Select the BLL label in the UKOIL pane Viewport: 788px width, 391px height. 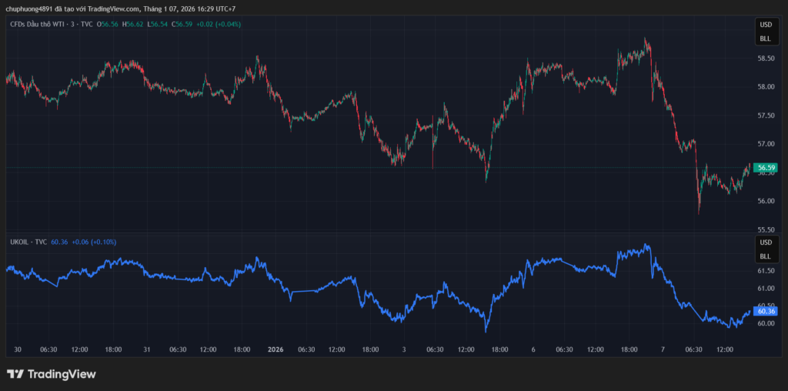tap(765, 256)
